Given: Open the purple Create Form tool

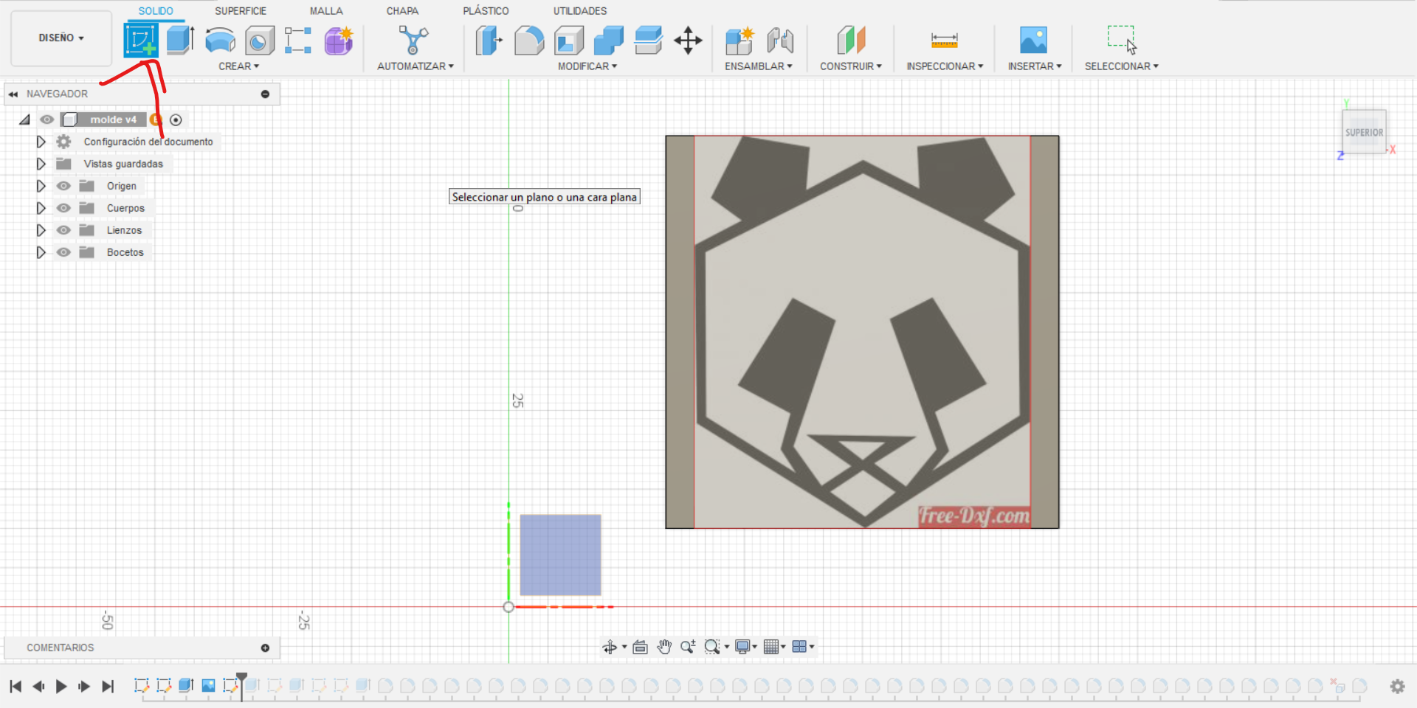Looking at the screenshot, I should (339, 40).
